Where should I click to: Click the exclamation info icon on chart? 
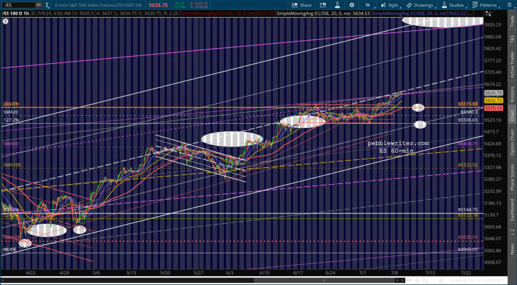pyautogui.click(x=5, y=22)
